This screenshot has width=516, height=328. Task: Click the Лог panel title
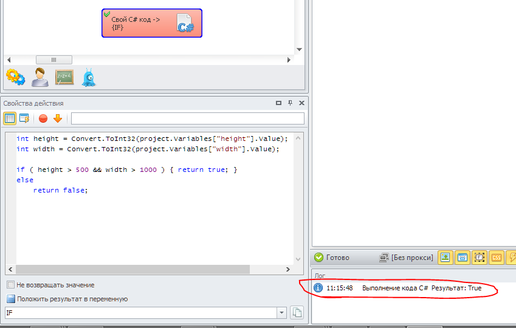320,276
